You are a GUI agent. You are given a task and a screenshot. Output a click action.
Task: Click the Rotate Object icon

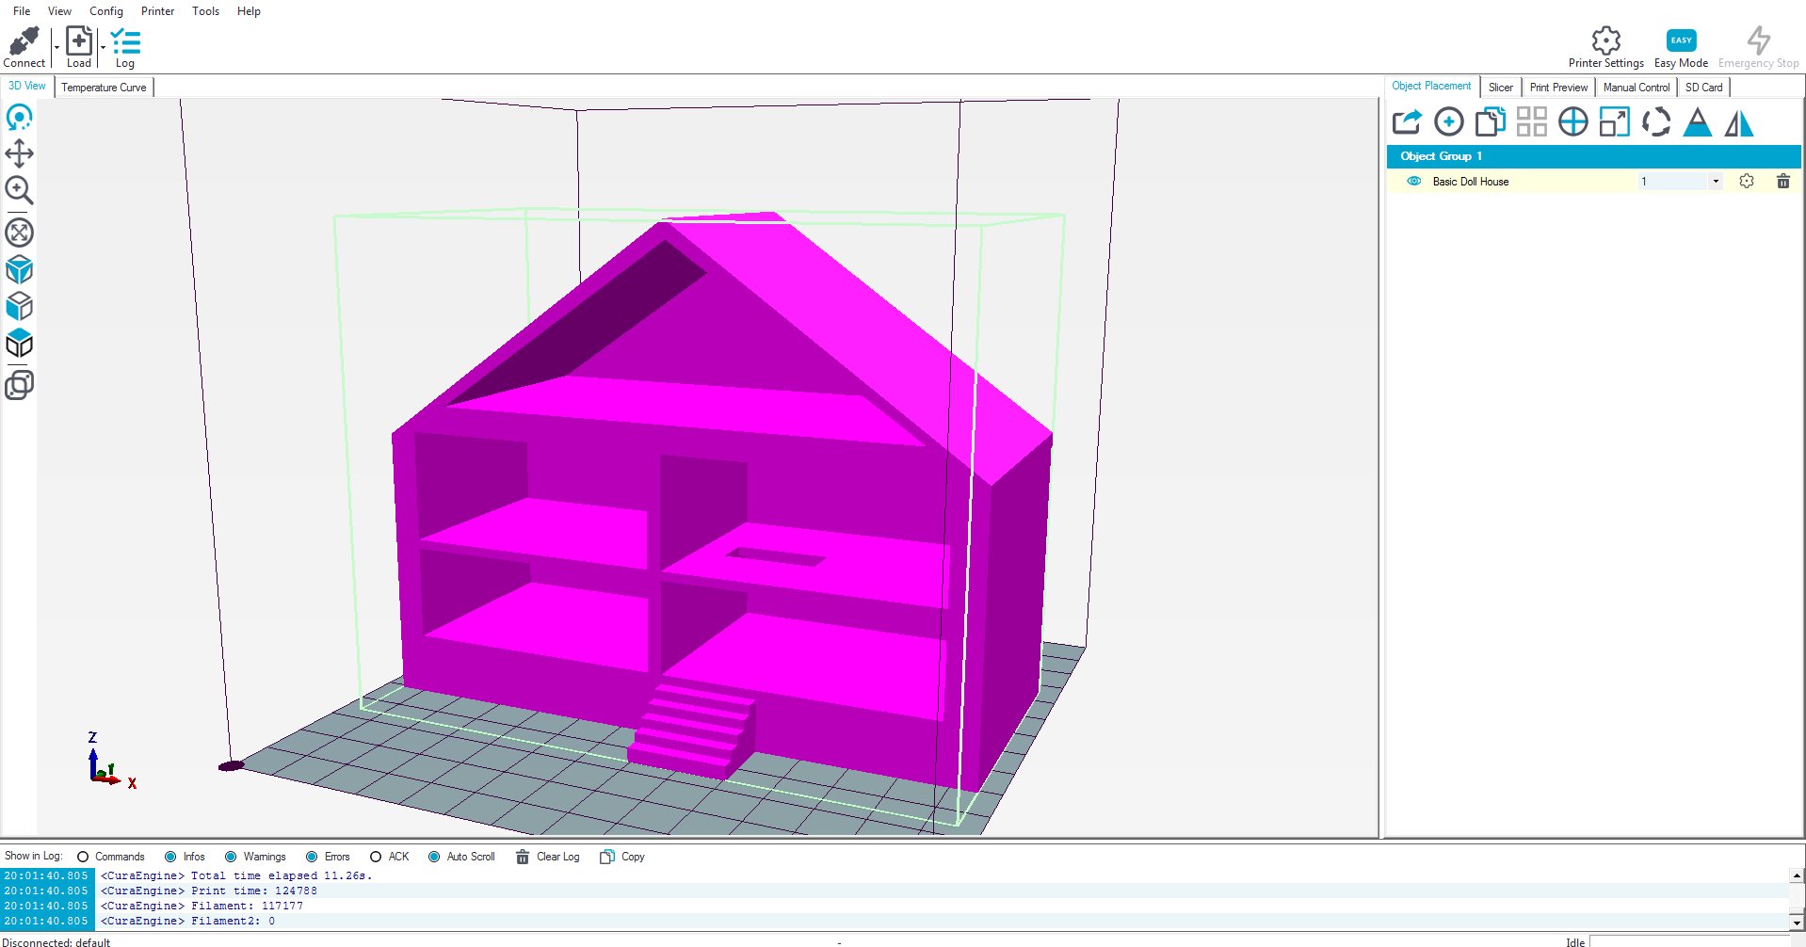click(1655, 121)
